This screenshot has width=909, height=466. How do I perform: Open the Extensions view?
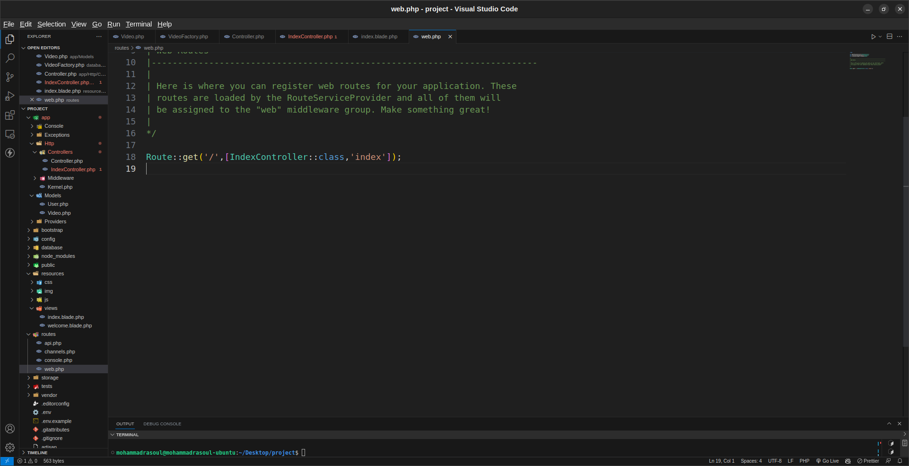9,115
